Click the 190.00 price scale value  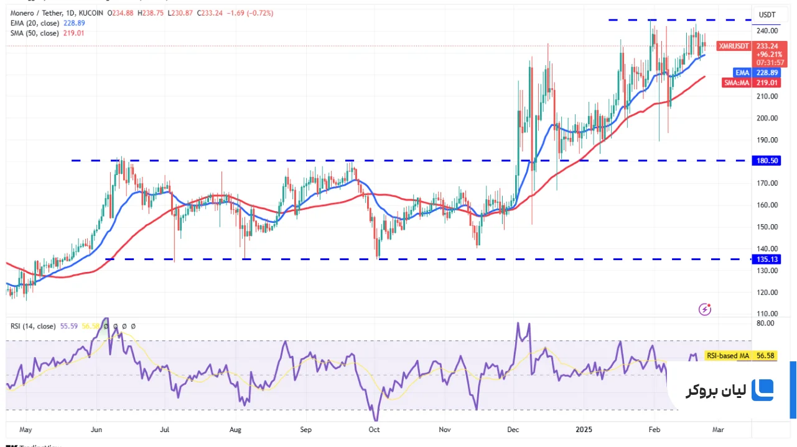click(766, 140)
